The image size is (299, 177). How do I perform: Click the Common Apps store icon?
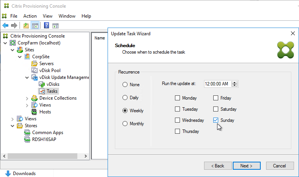tap(27, 133)
